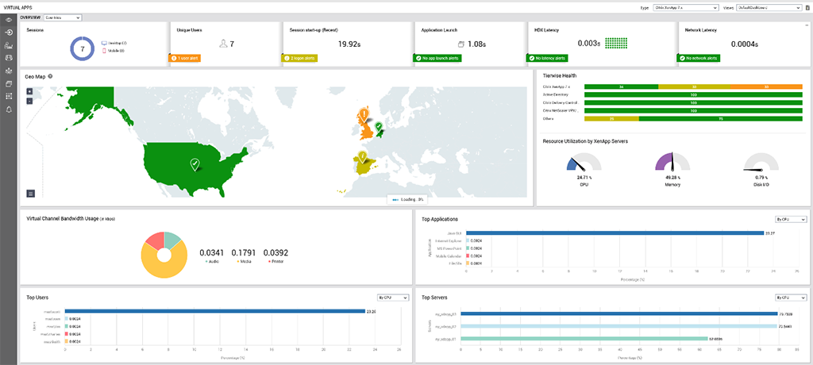Click the HDX Latency green dot grid
Viewport: 813px width, 365px height.
tap(616, 44)
